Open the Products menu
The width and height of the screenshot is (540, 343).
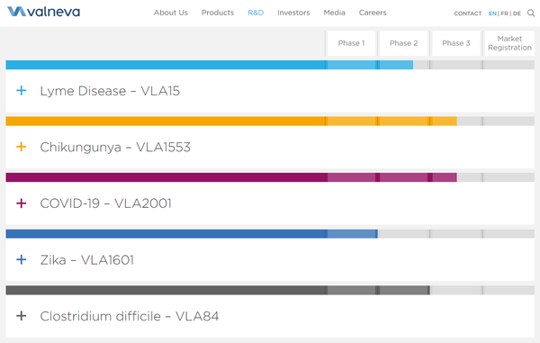[218, 13]
